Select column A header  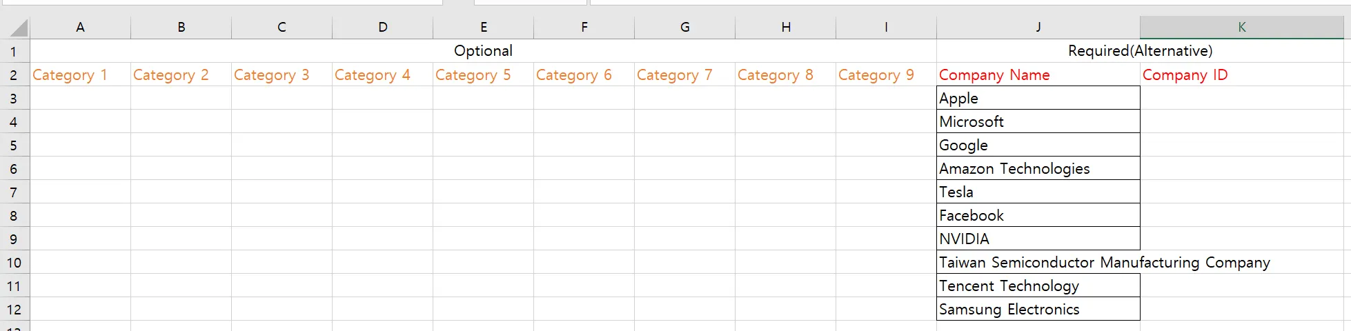click(x=80, y=27)
